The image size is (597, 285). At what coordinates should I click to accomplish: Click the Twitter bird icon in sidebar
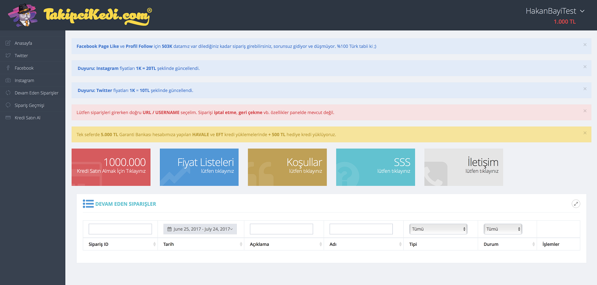coord(8,56)
